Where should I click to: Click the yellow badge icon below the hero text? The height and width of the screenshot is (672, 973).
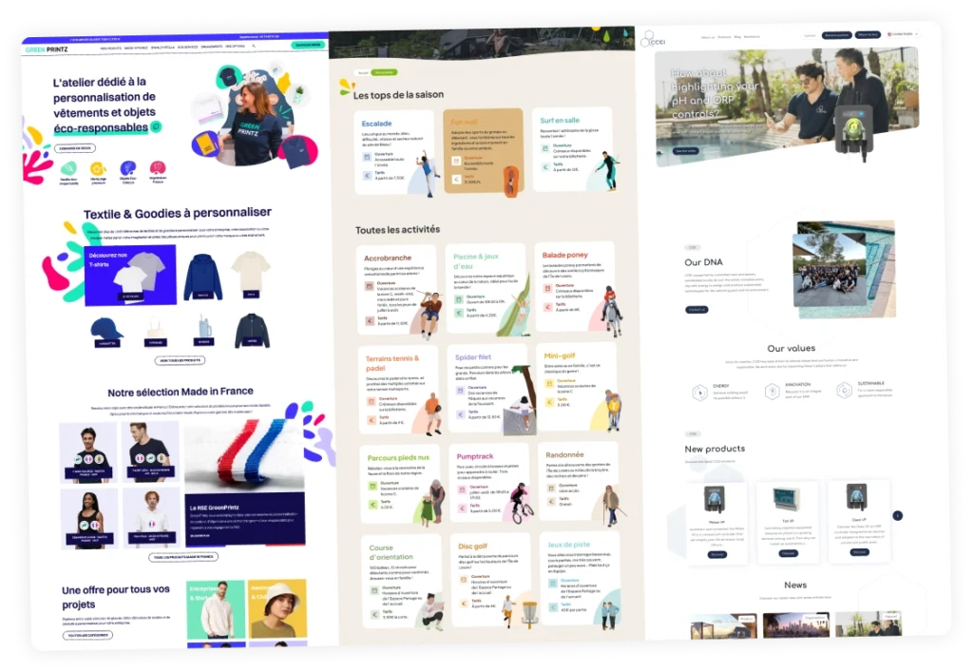tap(97, 168)
